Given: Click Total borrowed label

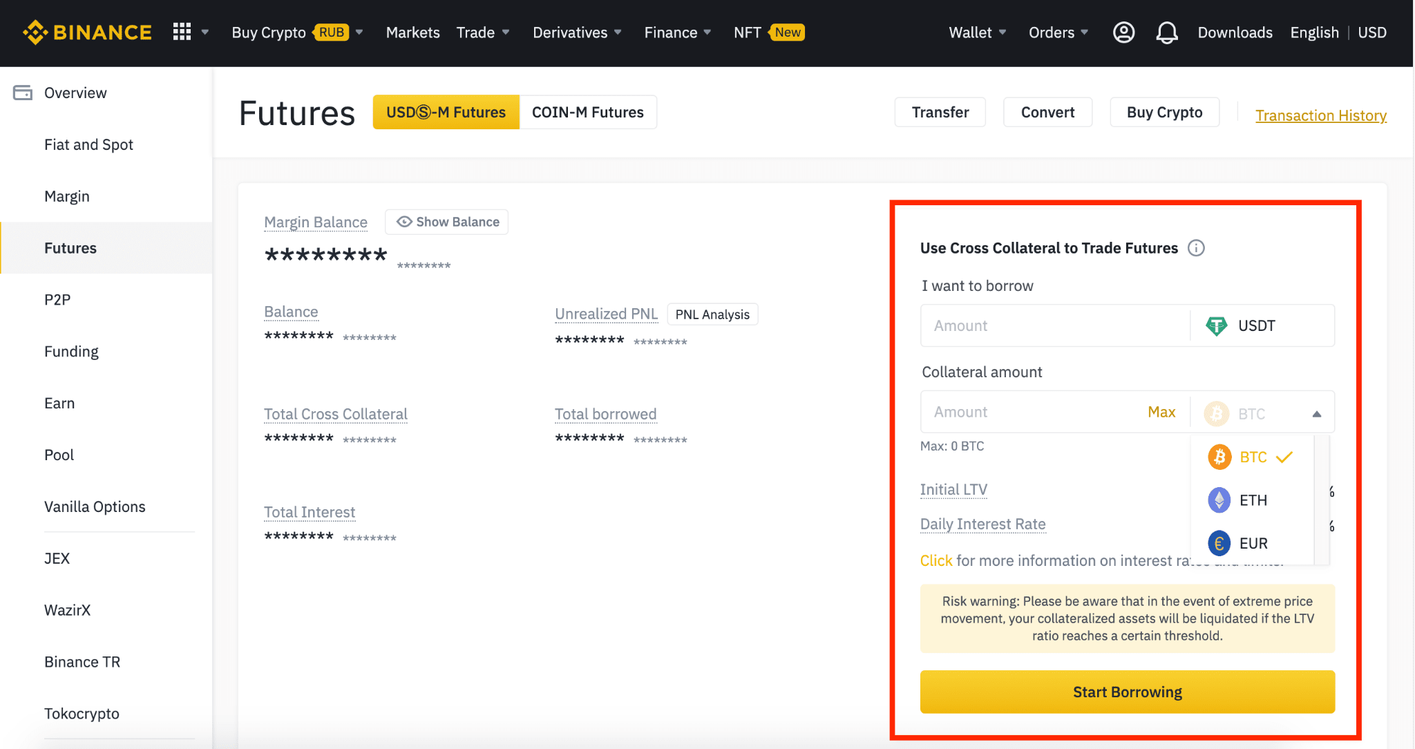Looking at the screenshot, I should pos(605,414).
